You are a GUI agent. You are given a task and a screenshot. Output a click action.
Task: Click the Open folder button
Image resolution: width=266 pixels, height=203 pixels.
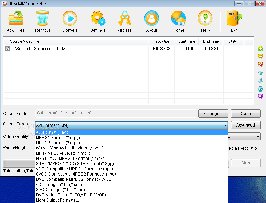[246, 114]
